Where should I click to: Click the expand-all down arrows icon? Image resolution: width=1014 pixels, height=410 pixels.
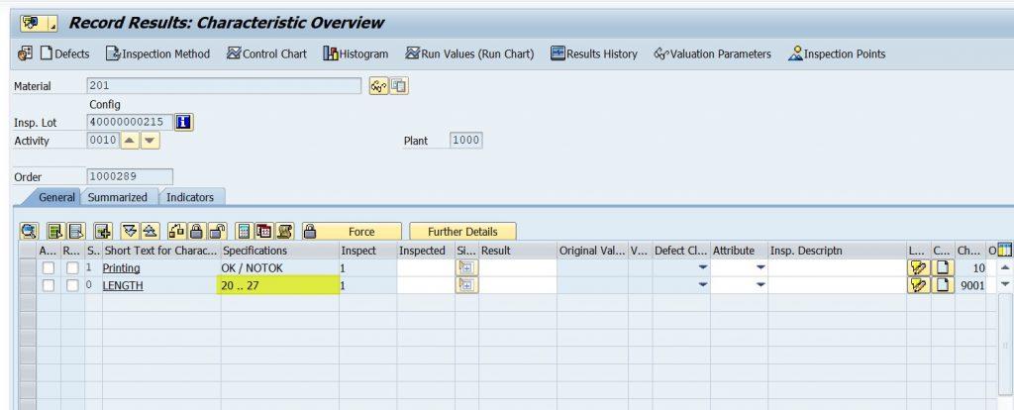coord(130,231)
